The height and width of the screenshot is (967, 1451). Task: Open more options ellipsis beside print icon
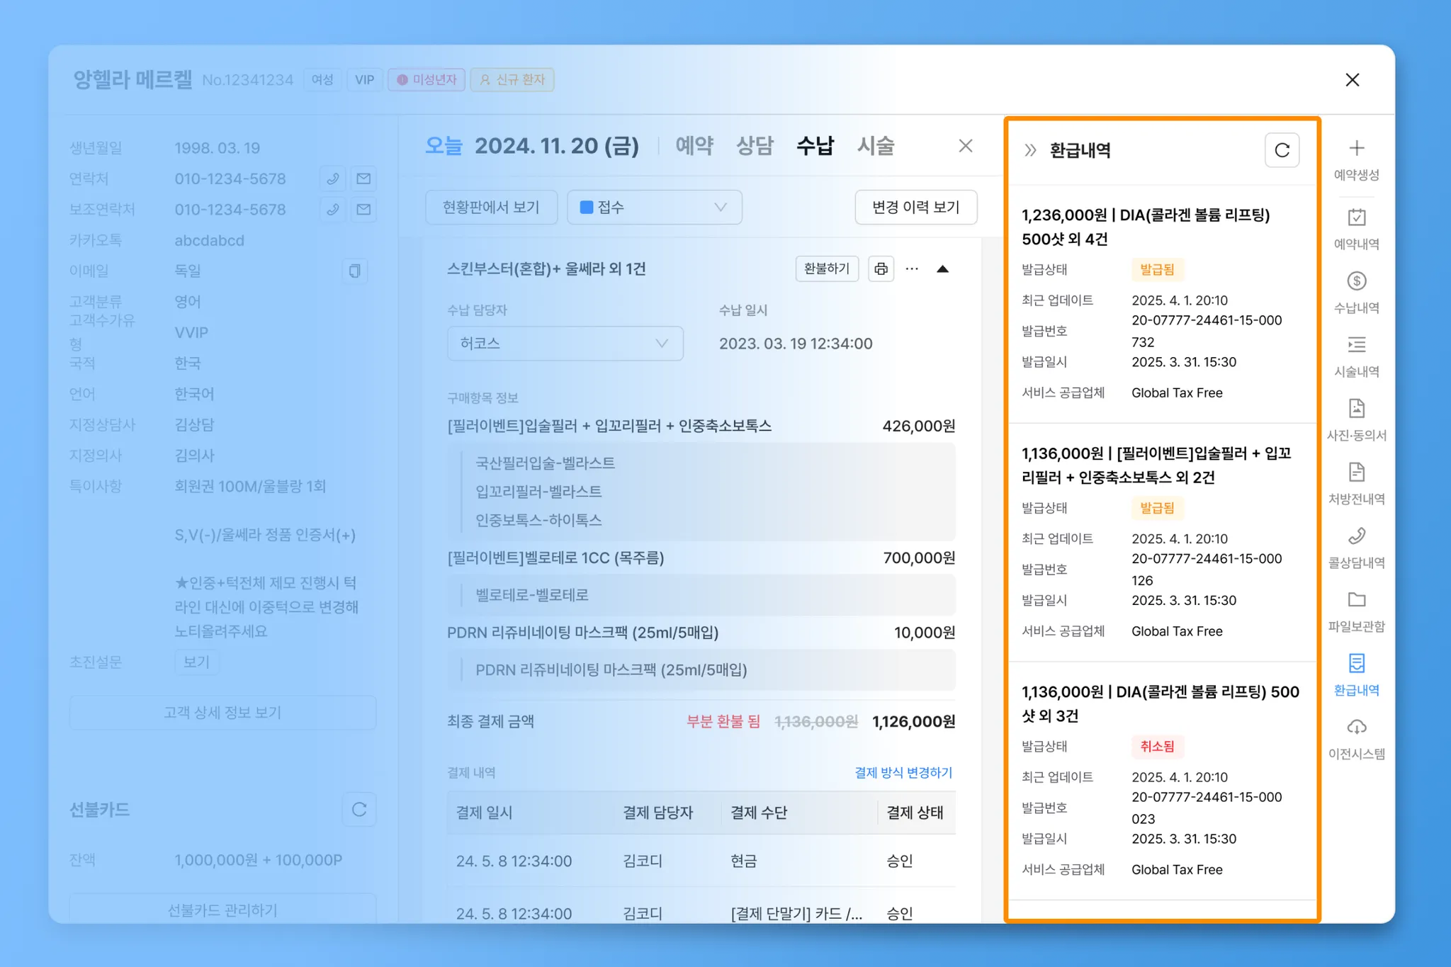(912, 268)
